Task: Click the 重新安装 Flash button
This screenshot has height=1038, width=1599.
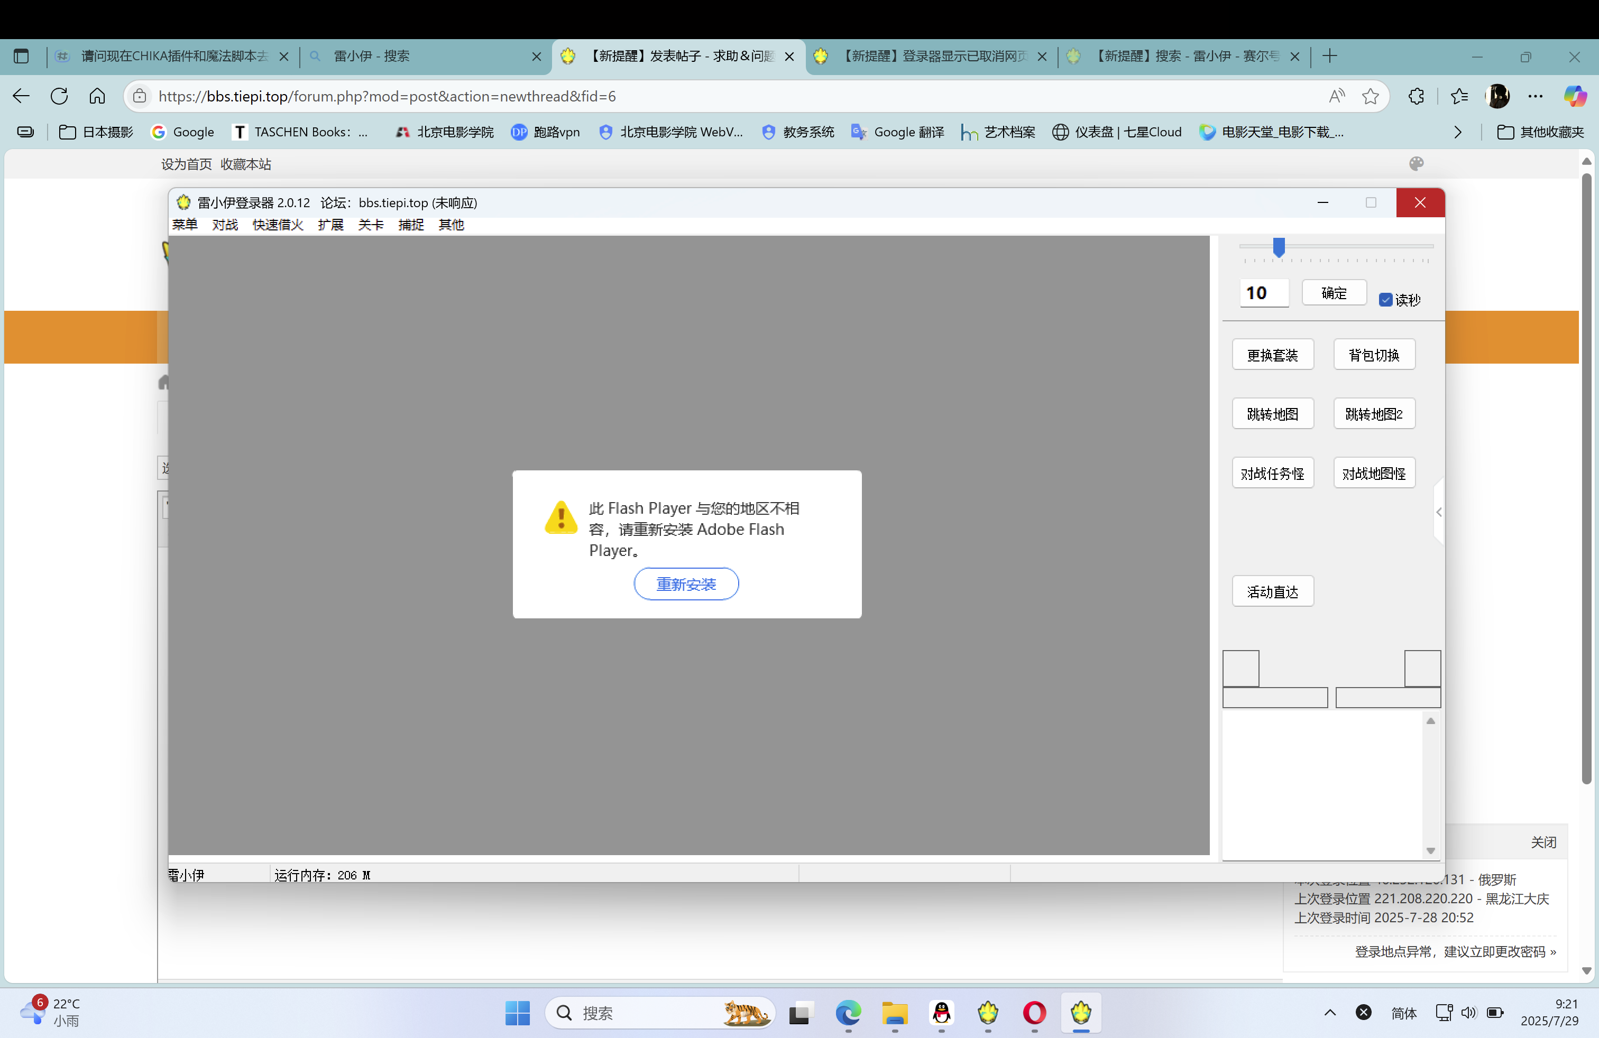Action: [686, 584]
